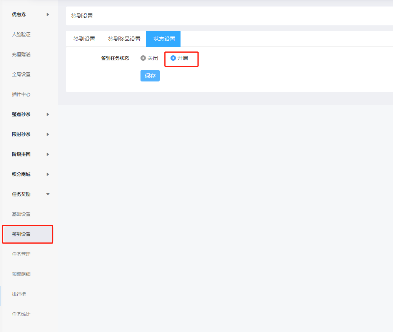Collapse the 任务奖励 arrow

(48, 194)
